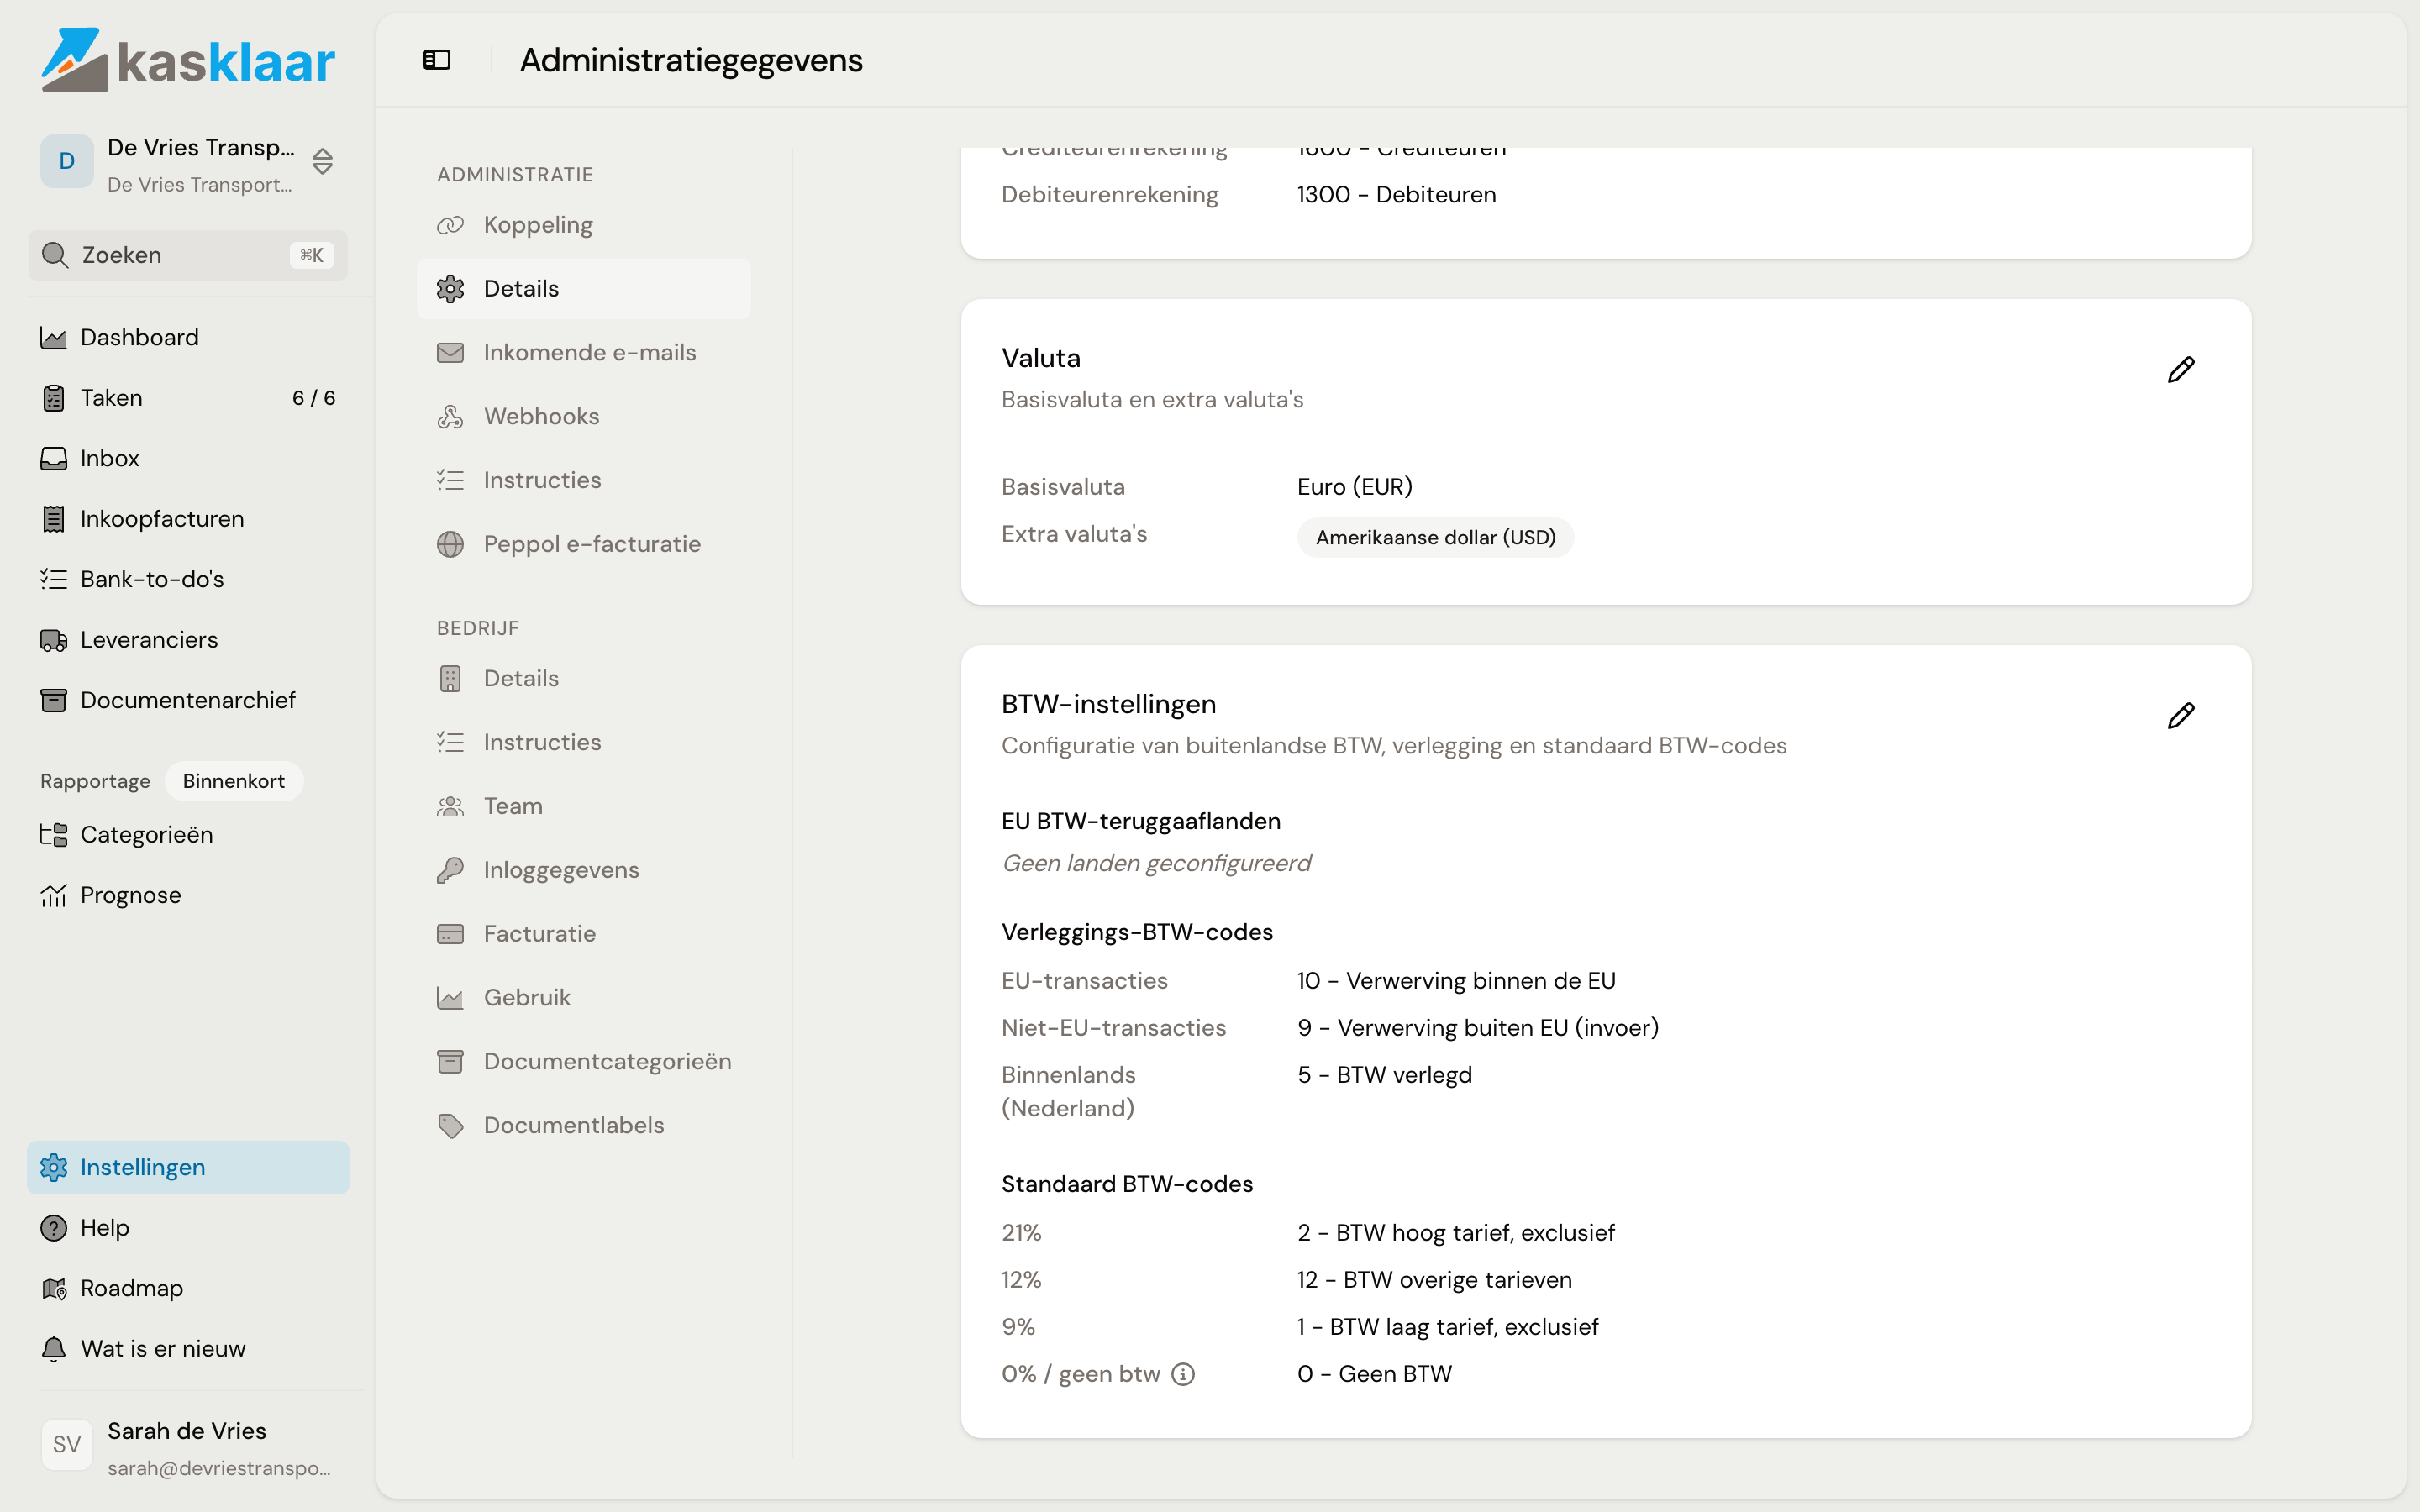This screenshot has height=1512, width=2420.
Task: Open the kasklaar logo home
Action: tap(188, 60)
